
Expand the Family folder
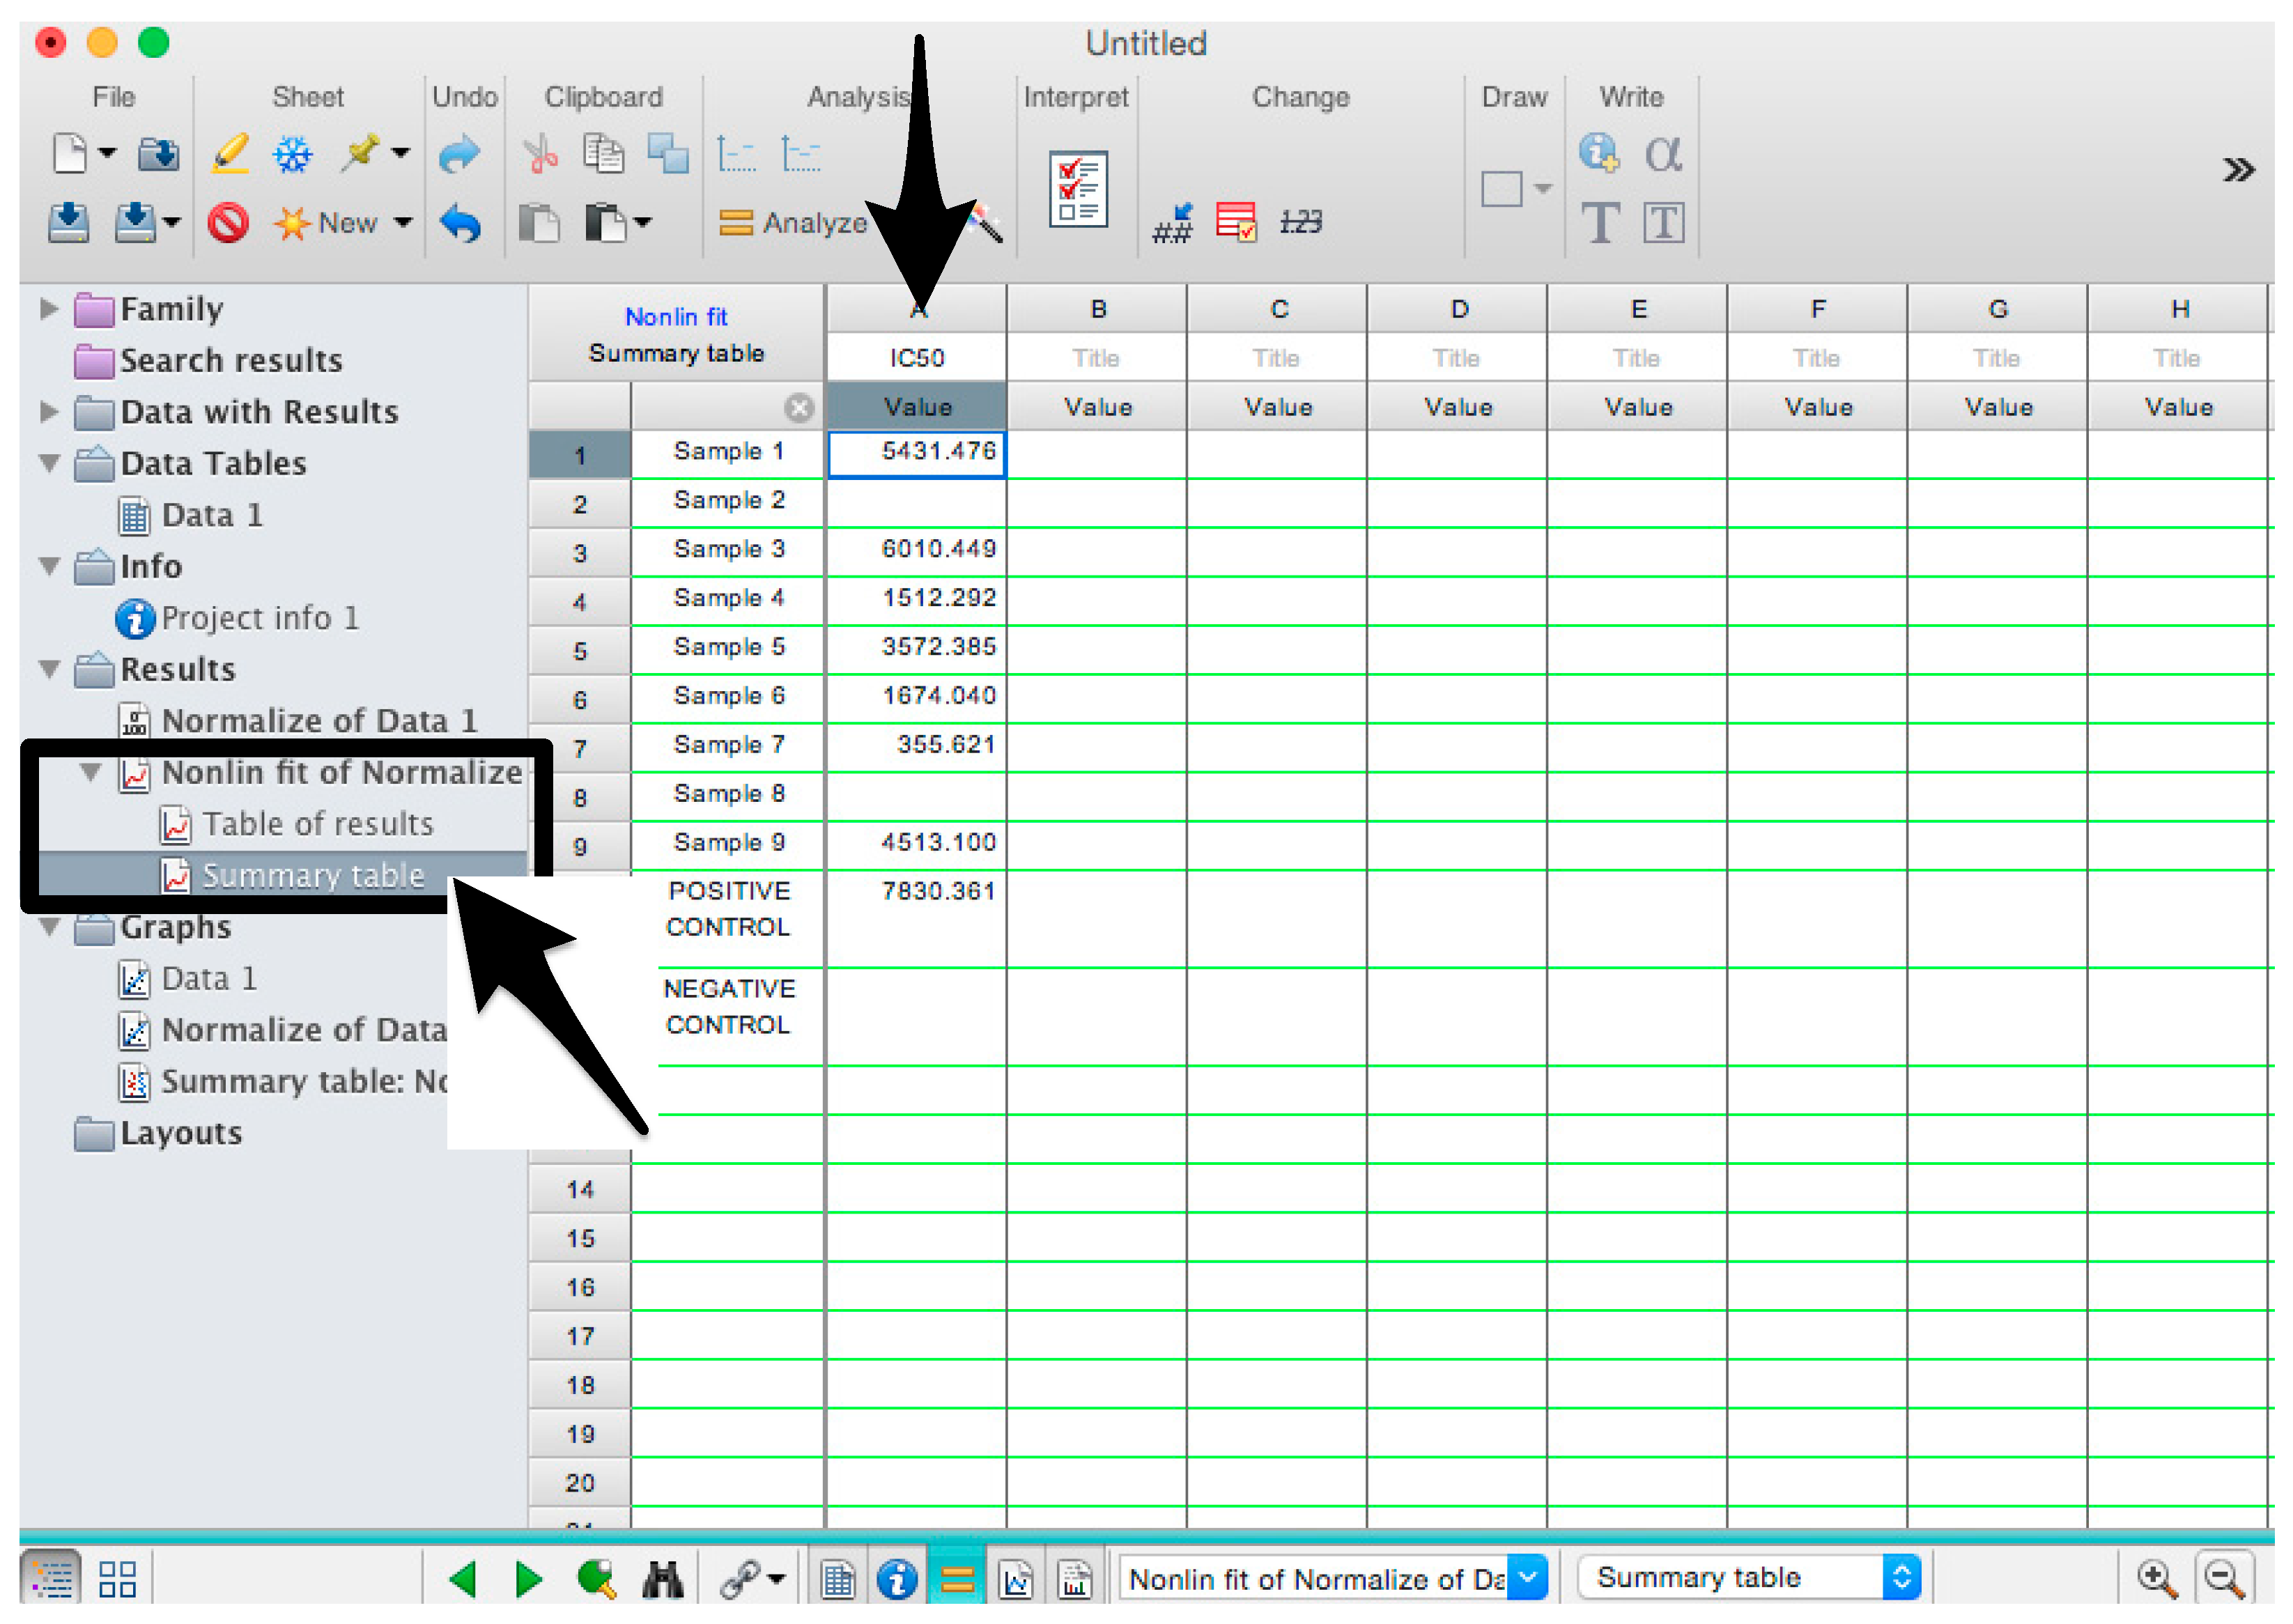(x=48, y=308)
